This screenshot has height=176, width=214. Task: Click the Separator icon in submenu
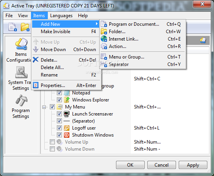104,64
